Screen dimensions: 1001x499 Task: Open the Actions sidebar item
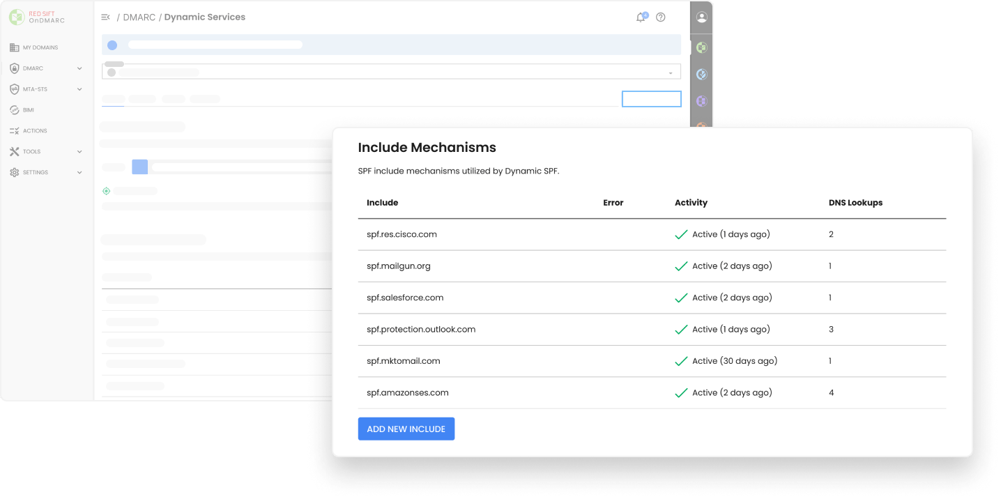click(x=29, y=131)
